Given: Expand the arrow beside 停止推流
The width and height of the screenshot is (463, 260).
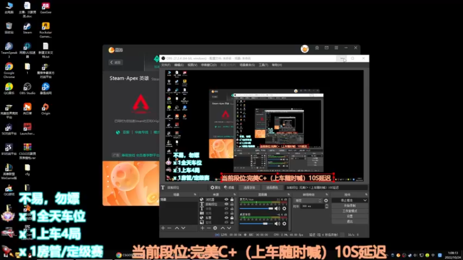Looking at the screenshot, I should [x=365, y=200].
